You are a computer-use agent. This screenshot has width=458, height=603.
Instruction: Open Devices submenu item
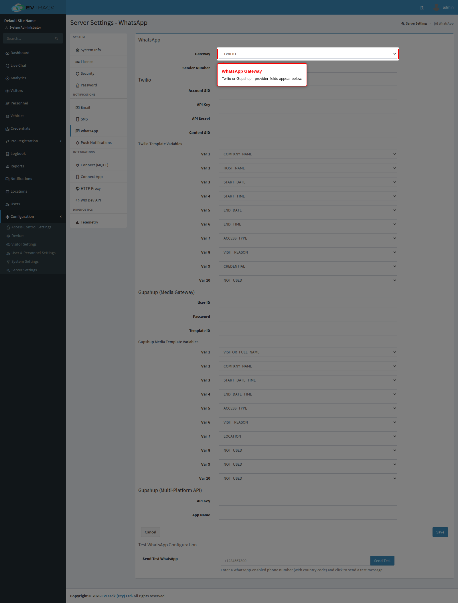33,236
